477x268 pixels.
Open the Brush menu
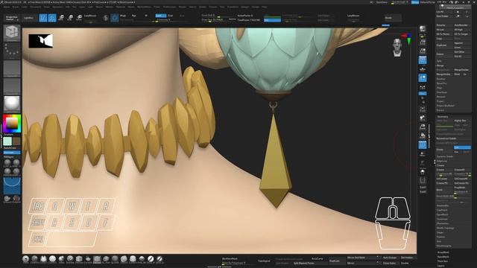(x=16, y=7)
